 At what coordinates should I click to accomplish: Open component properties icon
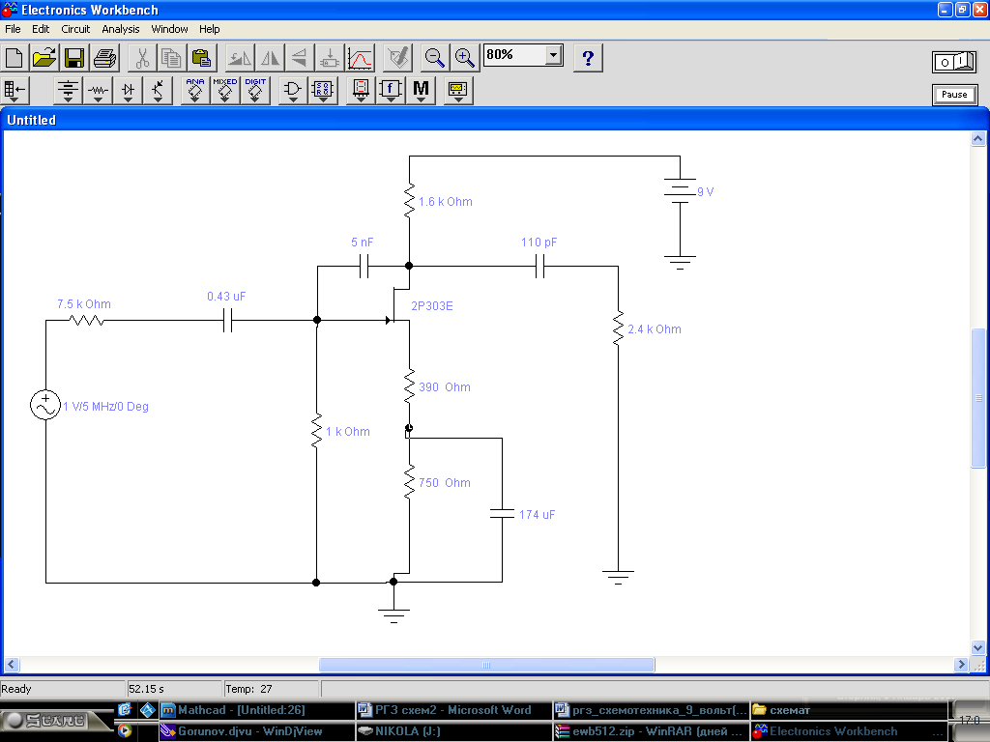tap(397, 58)
